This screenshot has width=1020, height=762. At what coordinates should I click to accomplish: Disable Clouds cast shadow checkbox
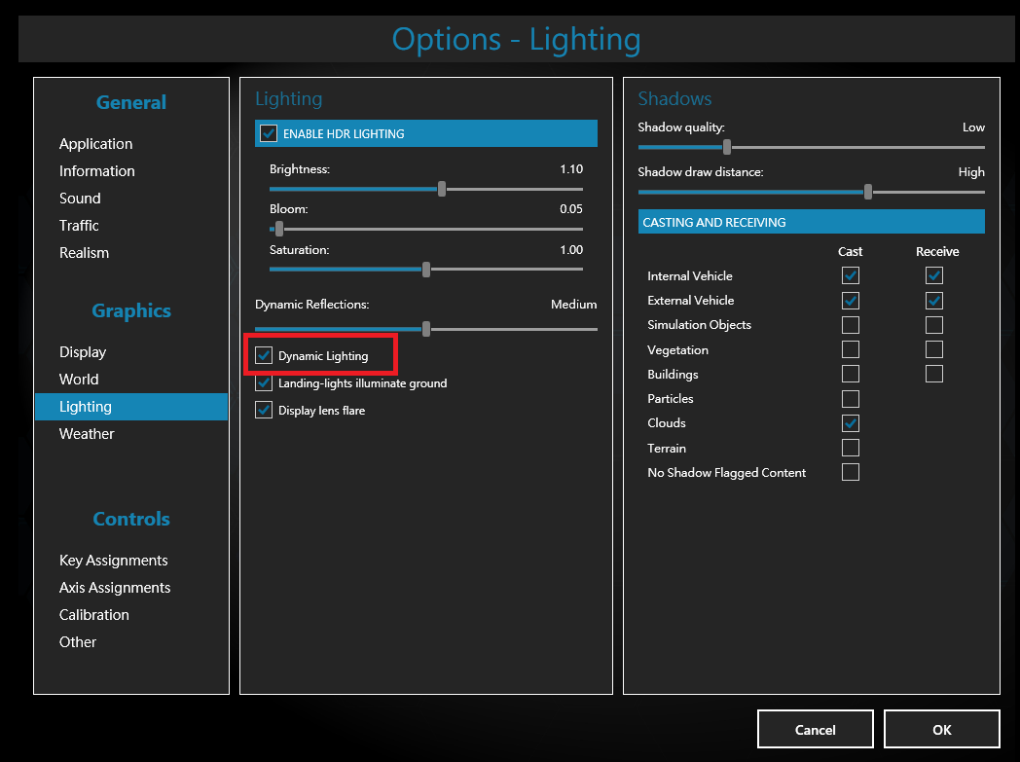[851, 423]
